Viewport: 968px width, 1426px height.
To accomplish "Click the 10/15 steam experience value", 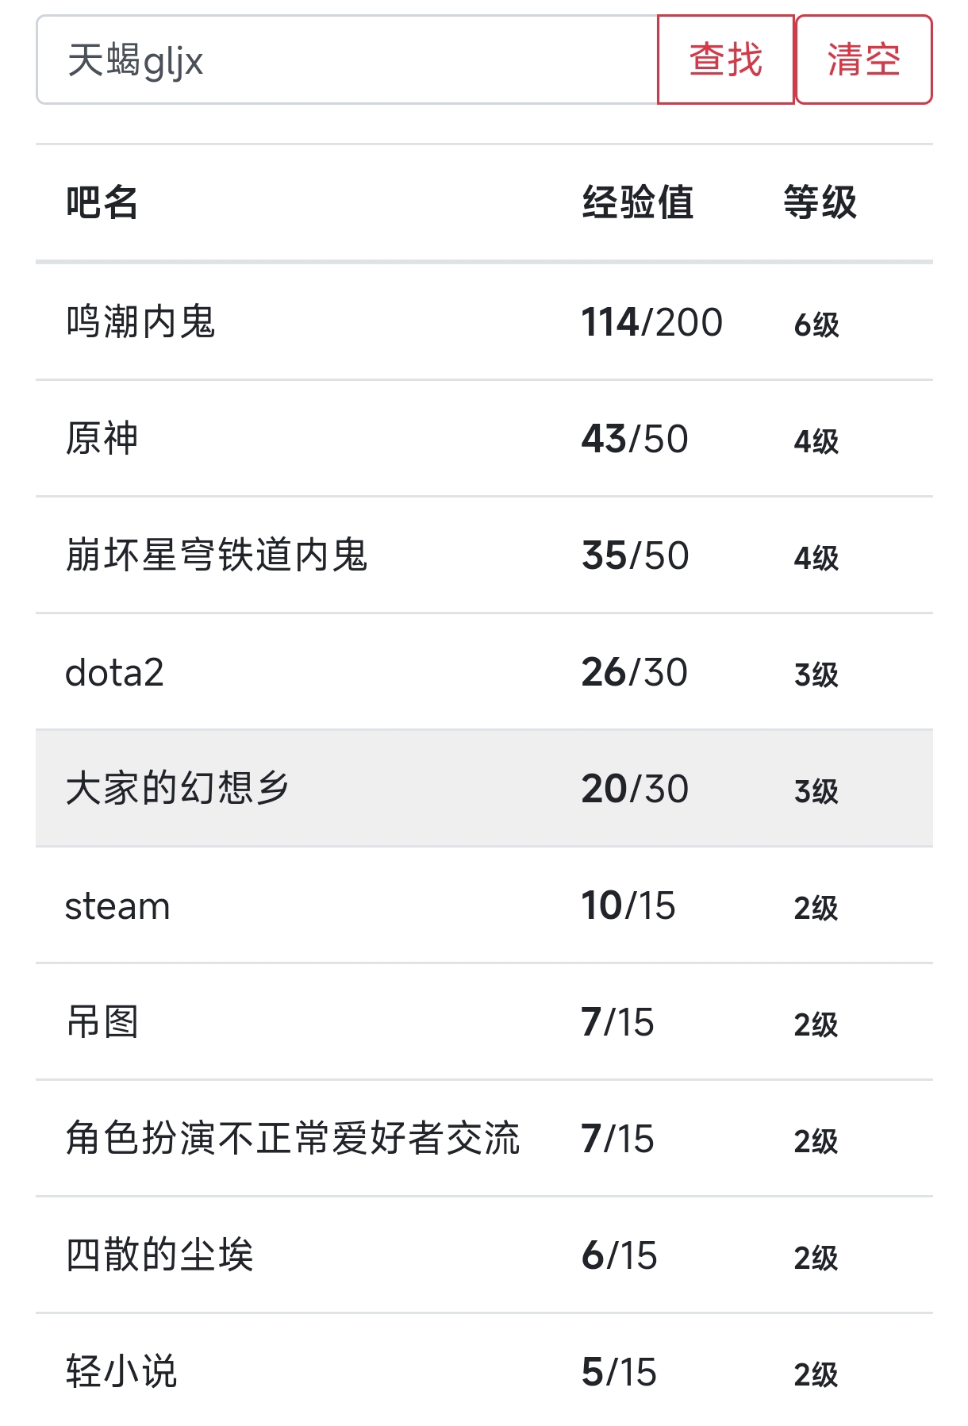I will tap(628, 905).
